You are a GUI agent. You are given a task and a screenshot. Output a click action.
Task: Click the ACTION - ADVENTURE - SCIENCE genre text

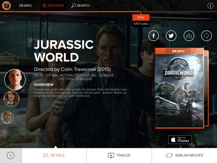[x=87, y=75]
